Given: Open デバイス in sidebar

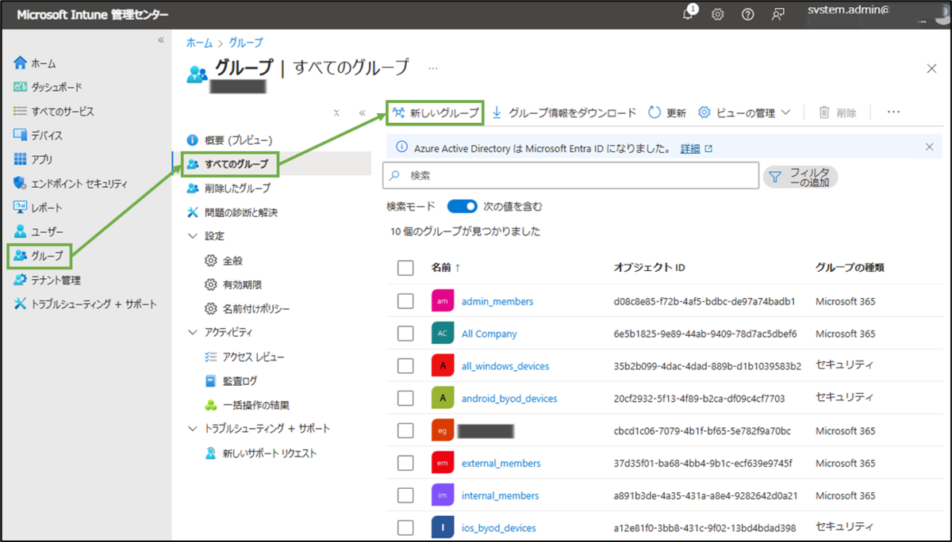Looking at the screenshot, I should pyautogui.click(x=38, y=135).
